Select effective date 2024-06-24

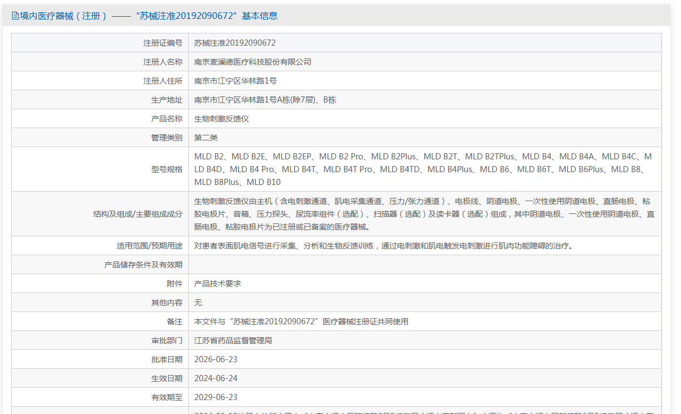[216, 378]
